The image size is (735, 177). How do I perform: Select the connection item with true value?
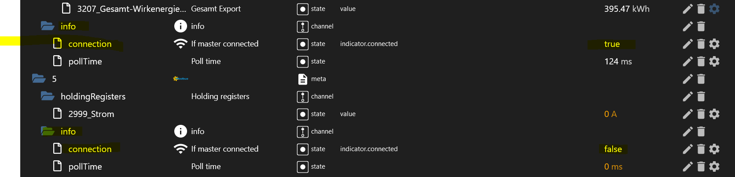click(x=90, y=44)
